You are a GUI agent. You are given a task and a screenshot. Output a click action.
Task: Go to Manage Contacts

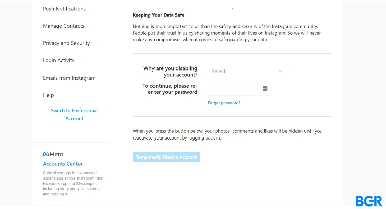tap(63, 26)
